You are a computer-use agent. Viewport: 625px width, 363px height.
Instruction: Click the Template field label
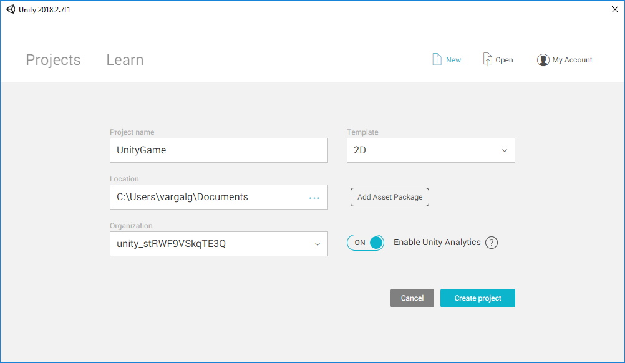362,132
